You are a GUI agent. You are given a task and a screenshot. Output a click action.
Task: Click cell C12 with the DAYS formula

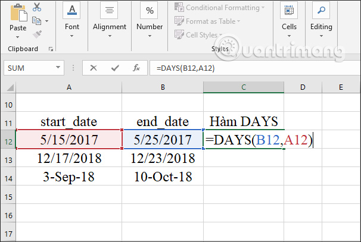[244, 140]
